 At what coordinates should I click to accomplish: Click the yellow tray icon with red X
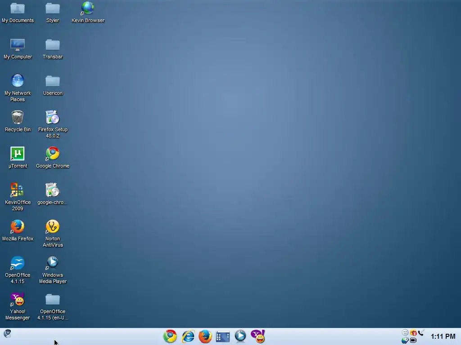(x=413, y=333)
